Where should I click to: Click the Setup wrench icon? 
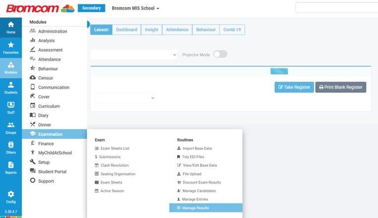click(x=33, y=161)
